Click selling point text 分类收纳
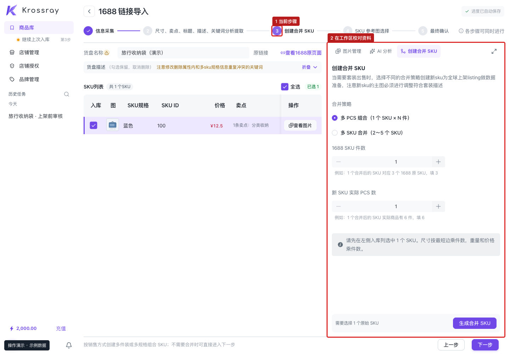The image size is (510, 354). 260,125
